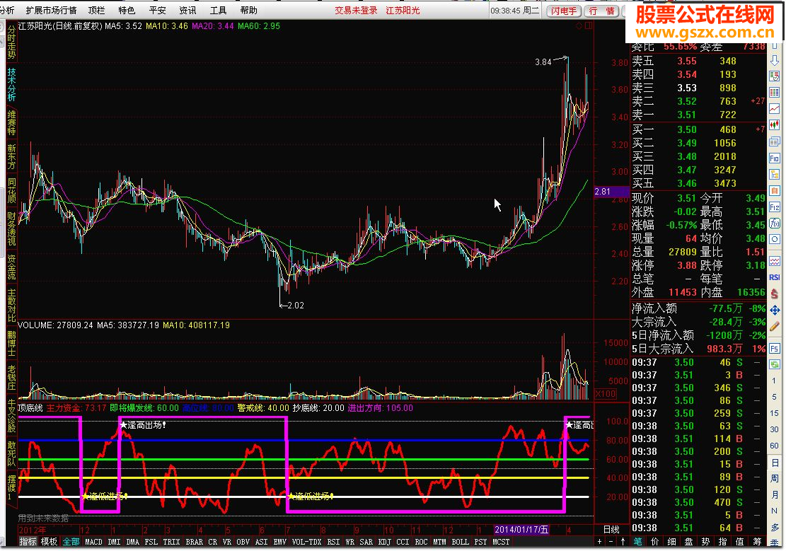Screen dimensions: 786x551
Task: Open the 帮助 menu
Action: coord(248,10)
